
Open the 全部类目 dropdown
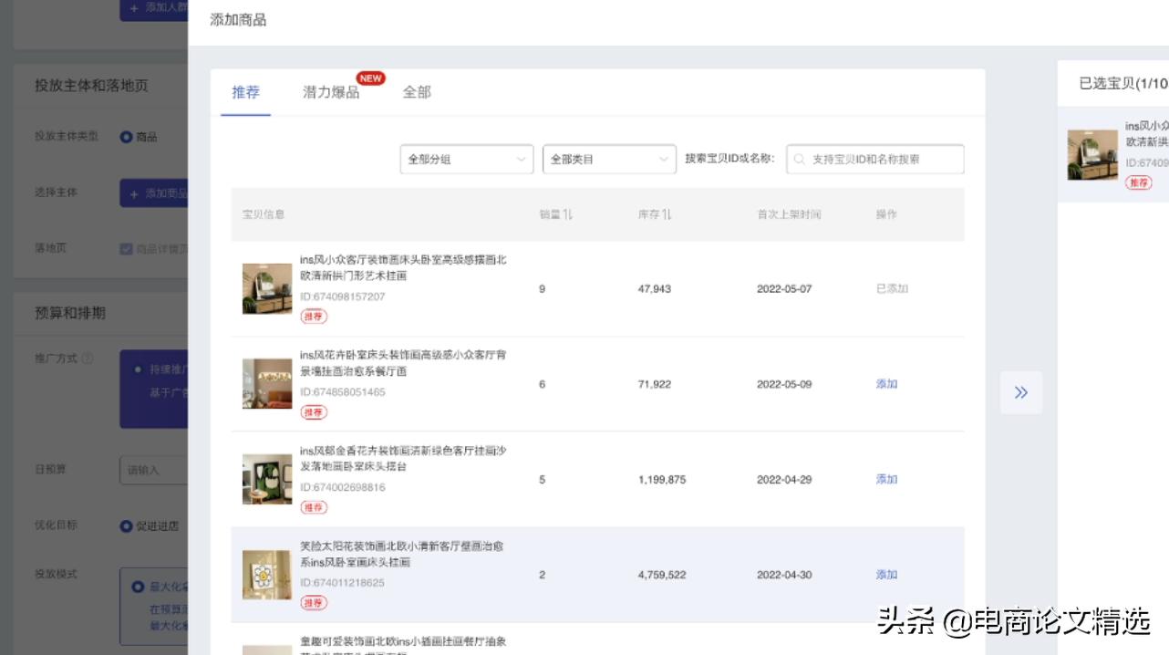[609, 159]
